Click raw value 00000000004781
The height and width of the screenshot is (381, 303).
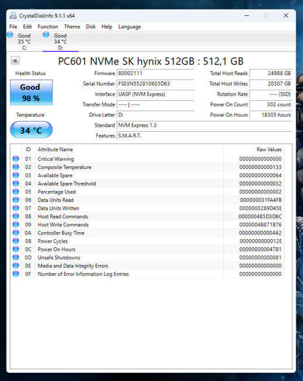[260, 249]
